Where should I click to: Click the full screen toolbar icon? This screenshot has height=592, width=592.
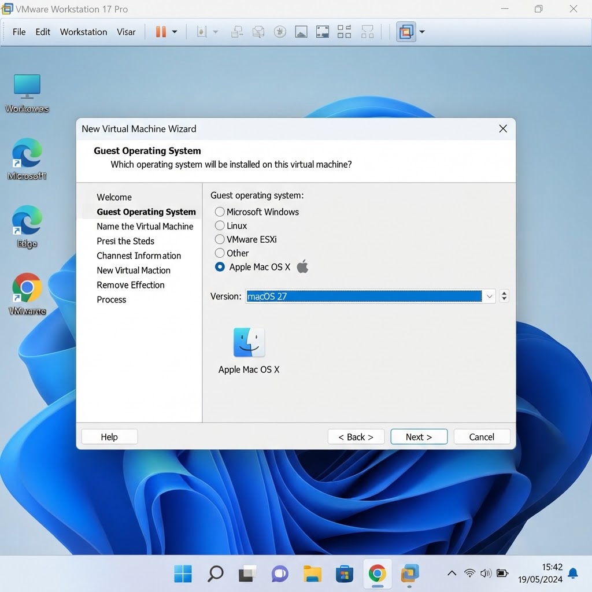coord(323,32)
